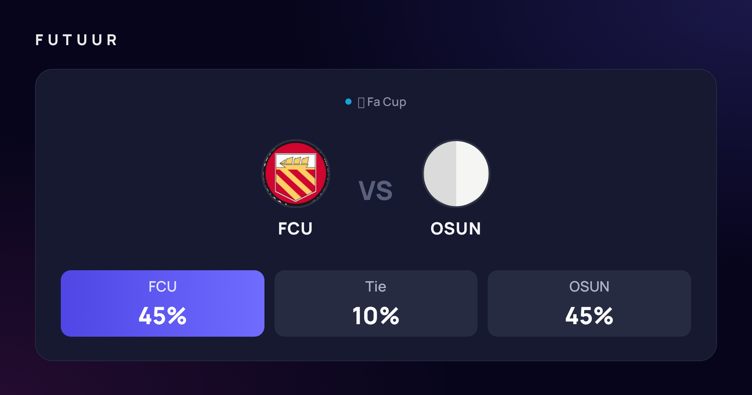Click the Tie label in middle box

(376, 287)
